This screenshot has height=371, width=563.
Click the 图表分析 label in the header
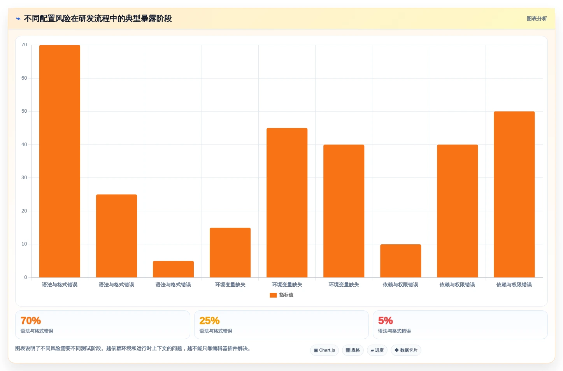537,19
